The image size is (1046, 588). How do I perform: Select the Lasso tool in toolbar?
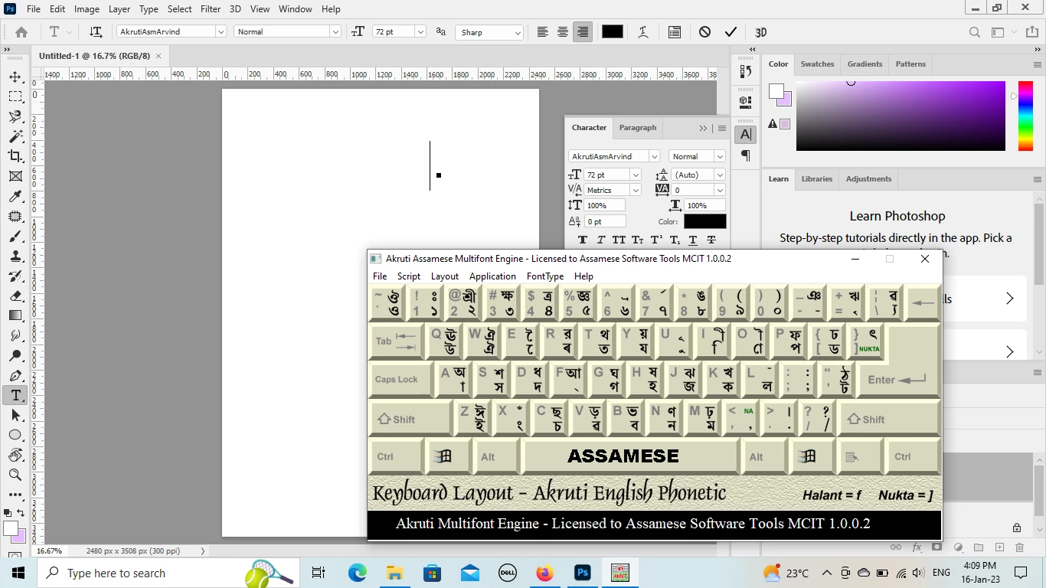15,116
